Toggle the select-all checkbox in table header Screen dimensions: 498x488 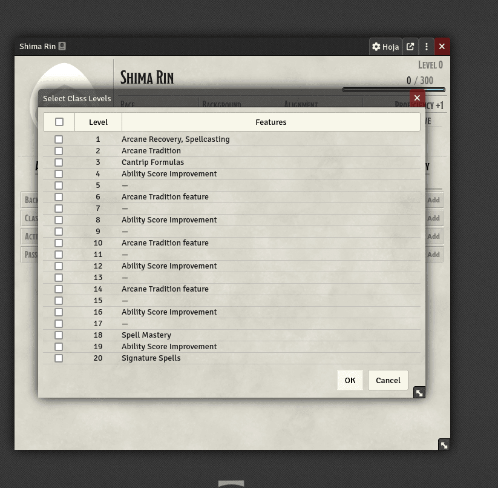click(59, 122)
